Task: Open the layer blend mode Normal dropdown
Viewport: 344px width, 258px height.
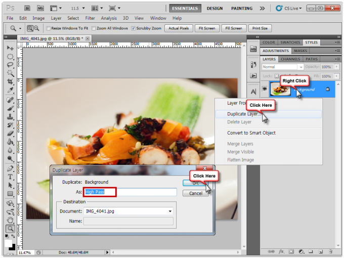Action: click(282, 67)
